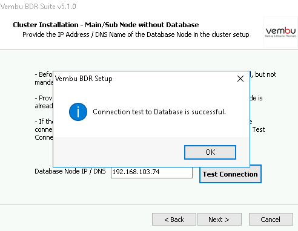The image size is (298, 231).
Task: Click the connection successful message text
Action: point(159,112)
